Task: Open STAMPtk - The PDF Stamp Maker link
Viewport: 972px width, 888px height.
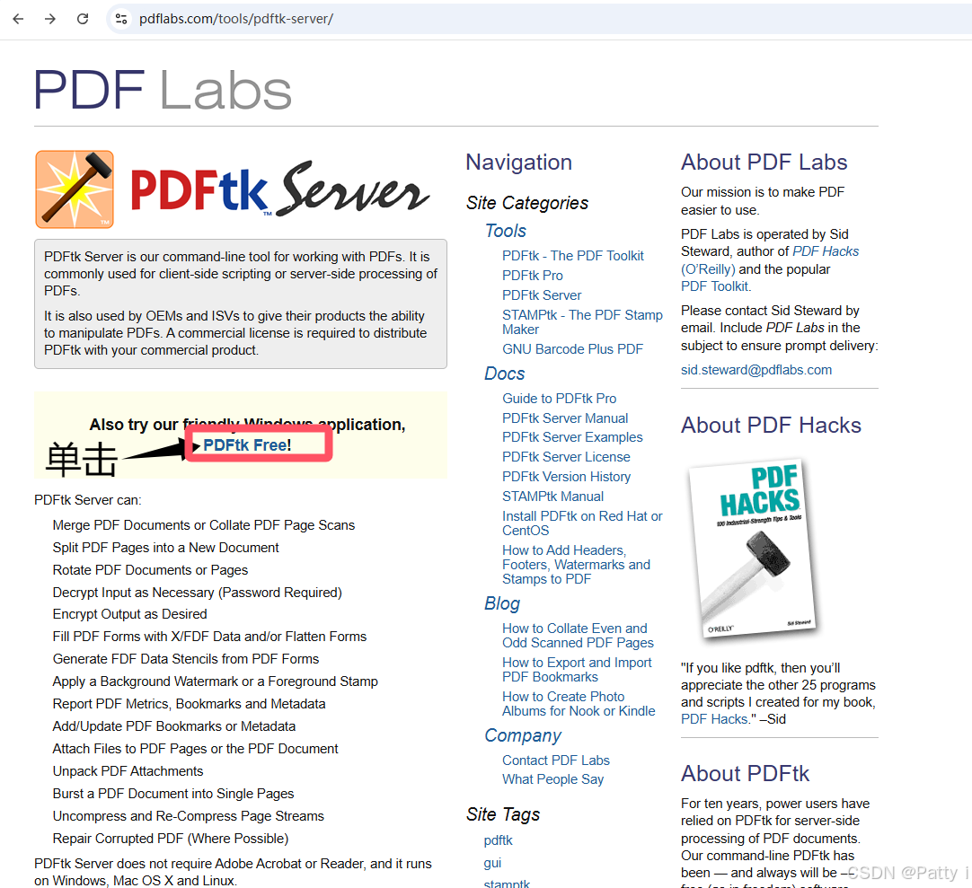Action: click(582, 322)
